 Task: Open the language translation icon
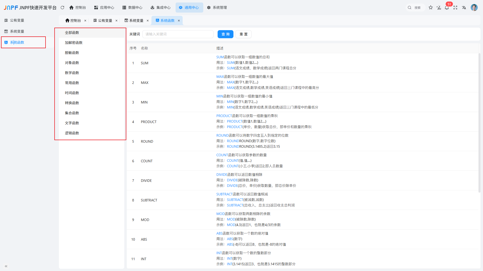pyautogui.click(x=464, y=8)
